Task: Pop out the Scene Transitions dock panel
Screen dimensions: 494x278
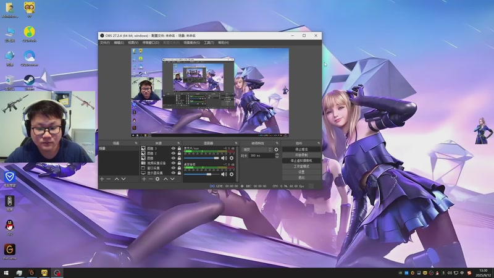Action: (x=277, y=143)
